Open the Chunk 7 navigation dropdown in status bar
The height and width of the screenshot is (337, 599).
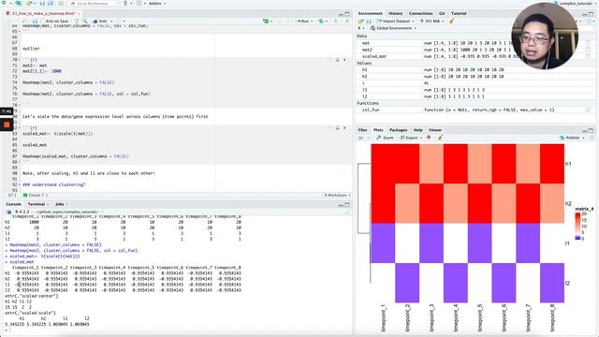[36, 196]
